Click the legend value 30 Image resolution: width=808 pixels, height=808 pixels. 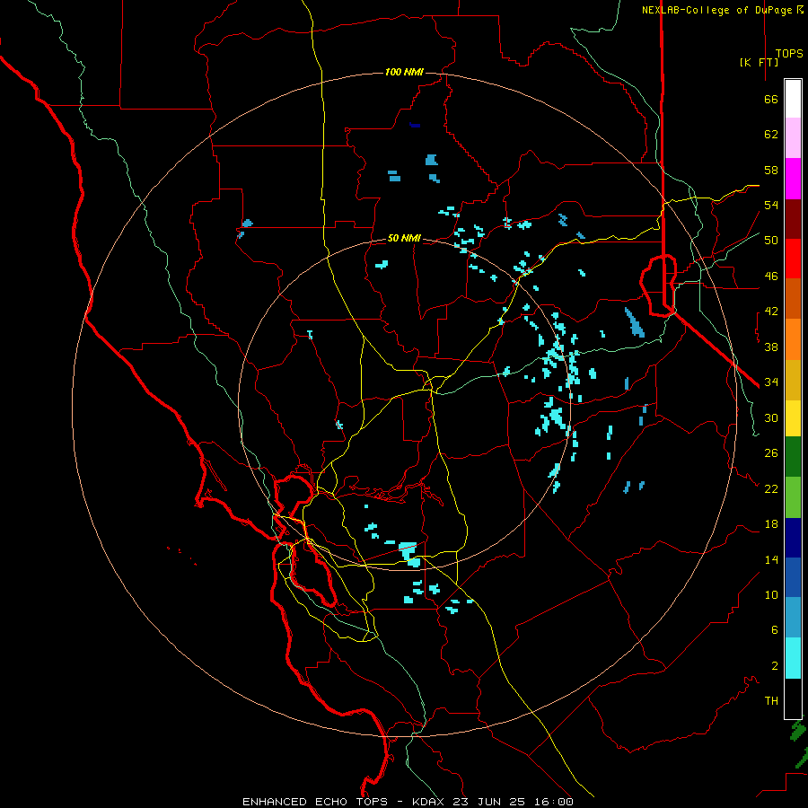pos(771,417)
